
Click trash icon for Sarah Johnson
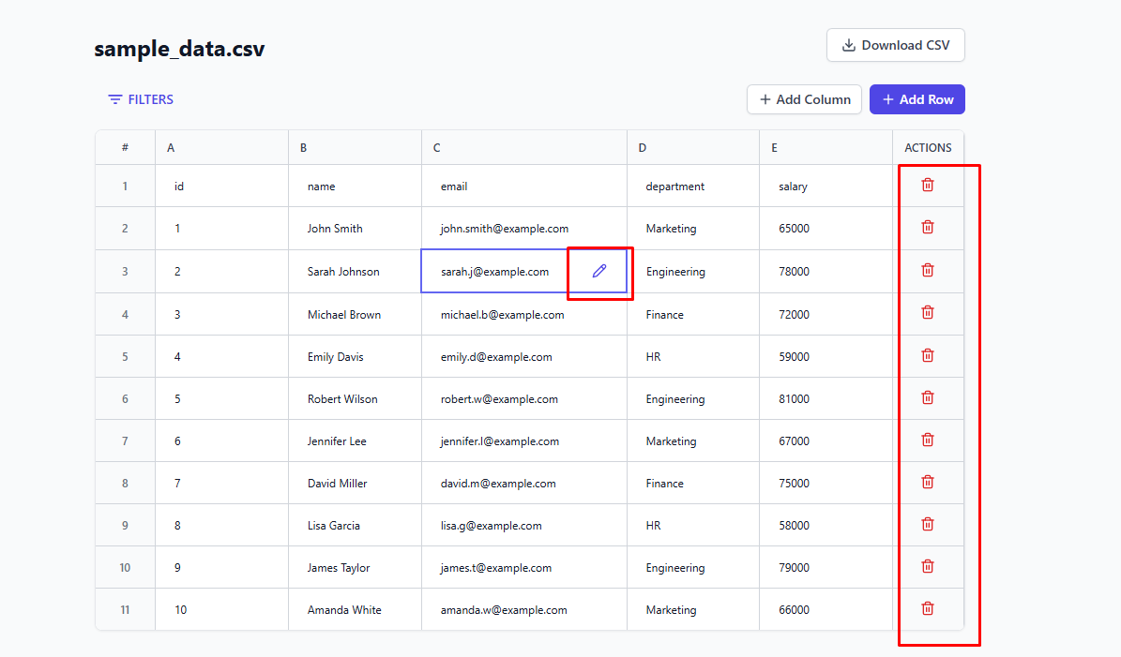[928, 270]
